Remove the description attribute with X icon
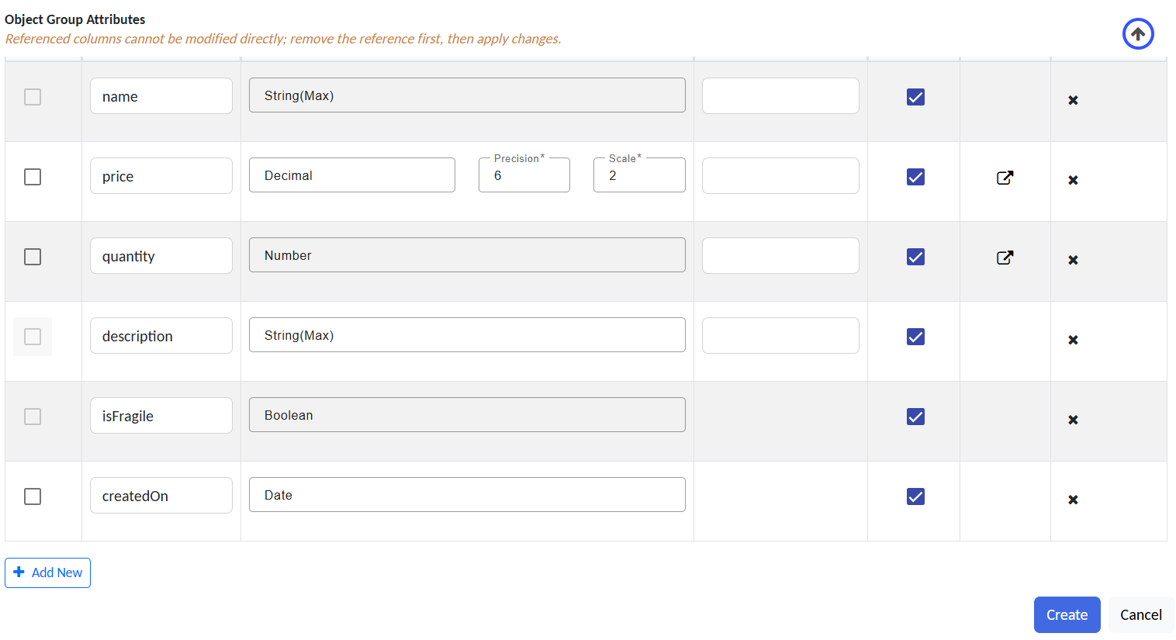The height and width of the screenshot is (640, 1176). (x=1073, y=340)
